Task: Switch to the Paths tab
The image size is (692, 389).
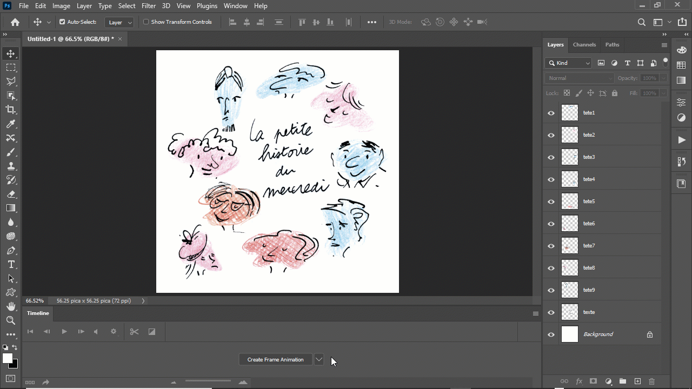Action: pos(613,45)
